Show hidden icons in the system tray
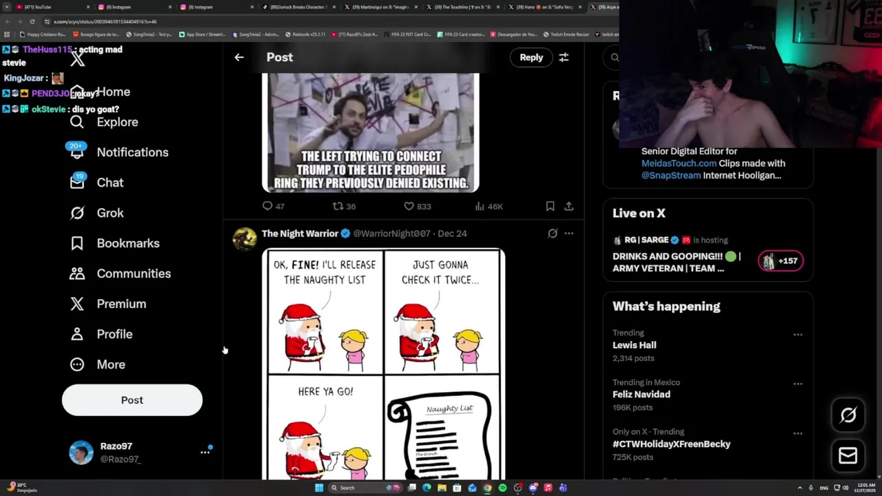Screen dimensions: 882x496 point(800,488)
